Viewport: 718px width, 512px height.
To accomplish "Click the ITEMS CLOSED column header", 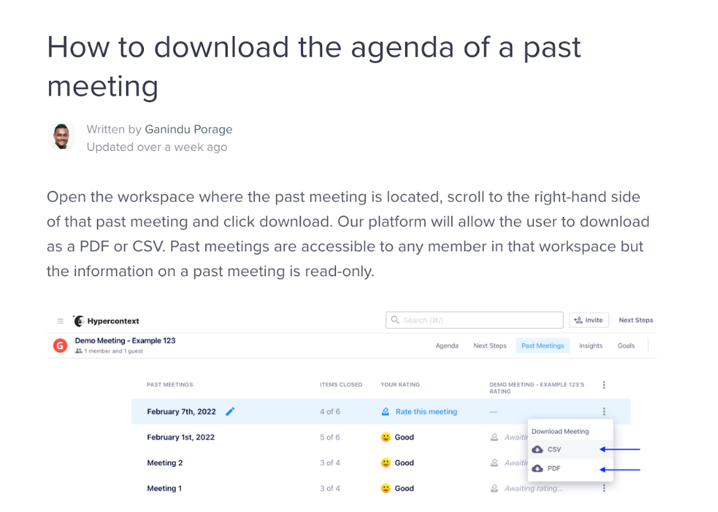I will (x=341, y=384).
